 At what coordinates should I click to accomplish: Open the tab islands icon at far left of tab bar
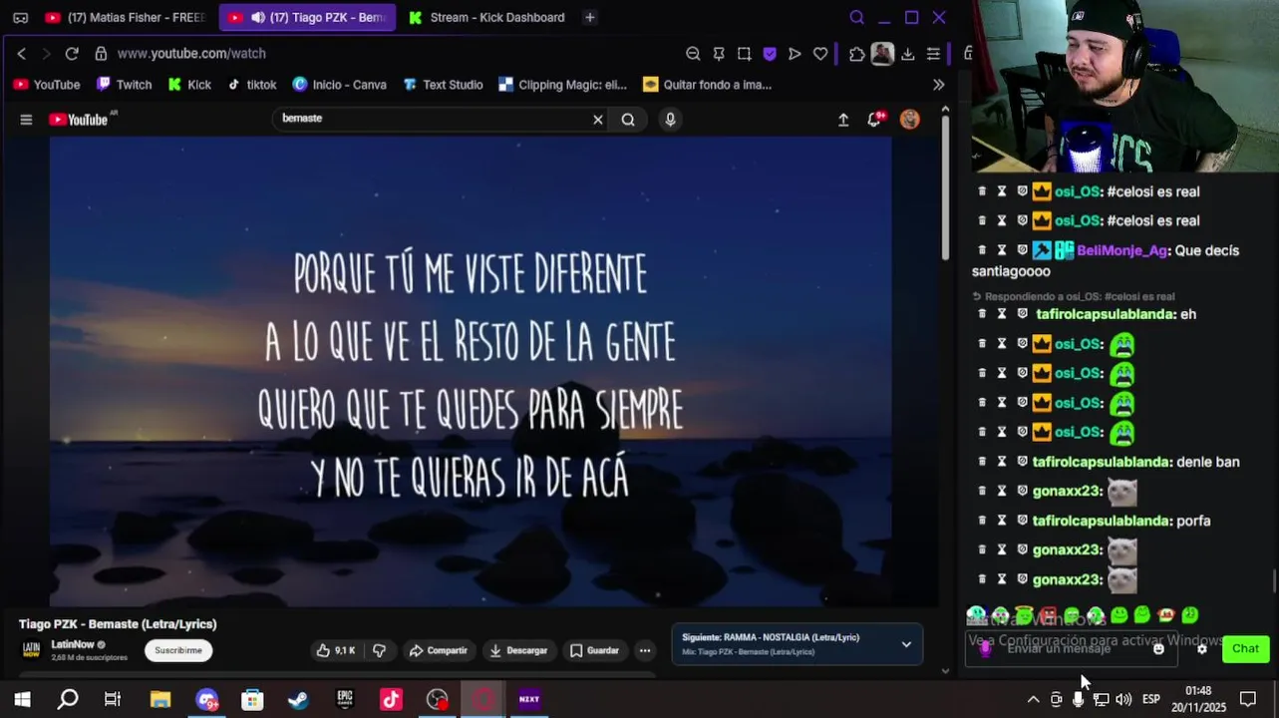[21, 18]
